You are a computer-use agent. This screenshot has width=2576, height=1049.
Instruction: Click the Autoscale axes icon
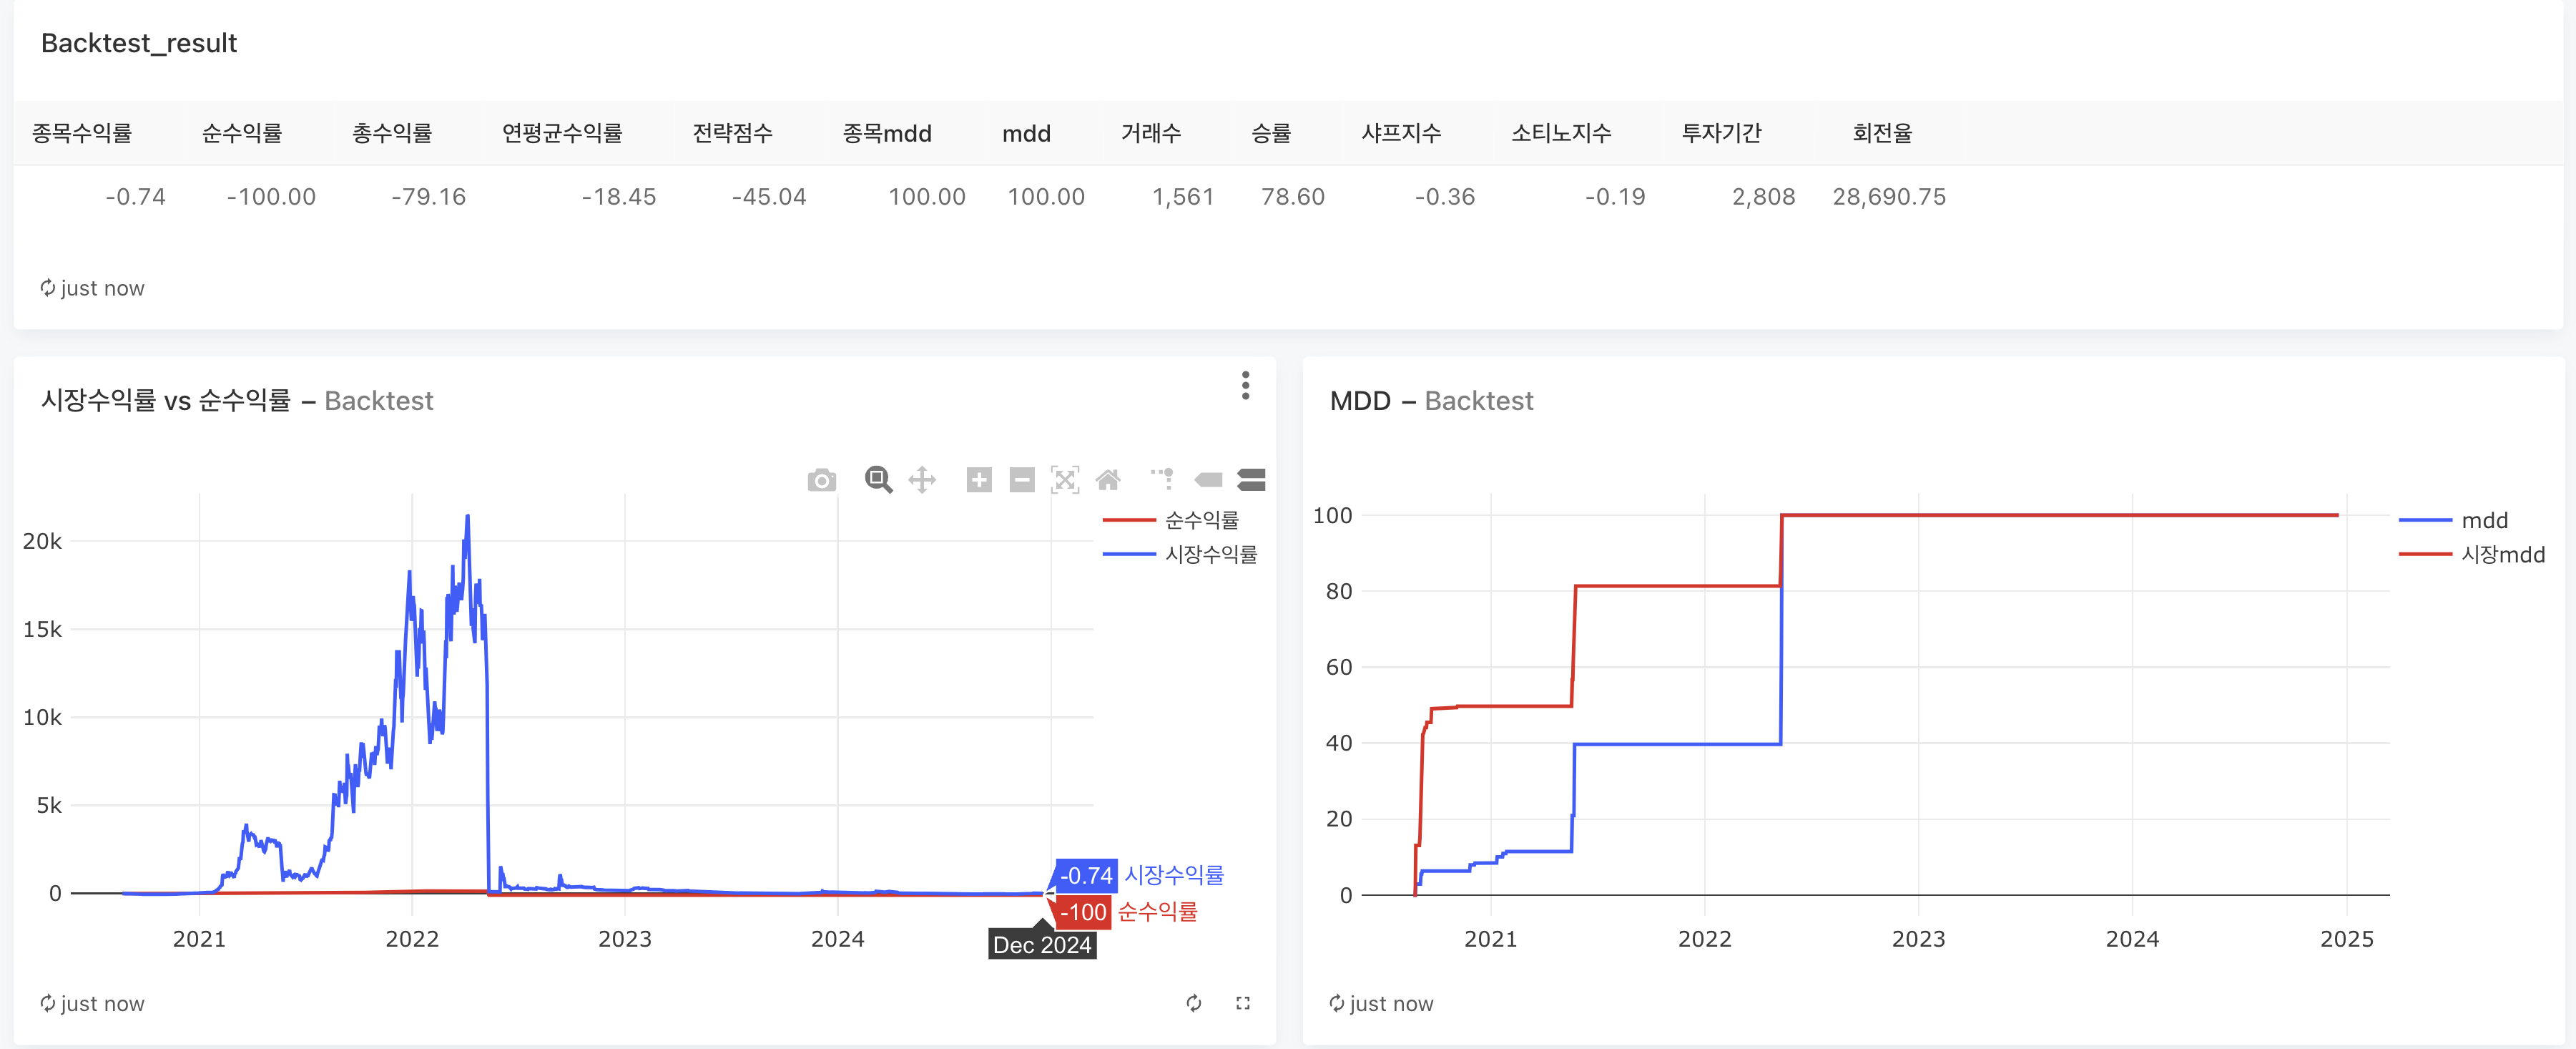click(1065, 479)
